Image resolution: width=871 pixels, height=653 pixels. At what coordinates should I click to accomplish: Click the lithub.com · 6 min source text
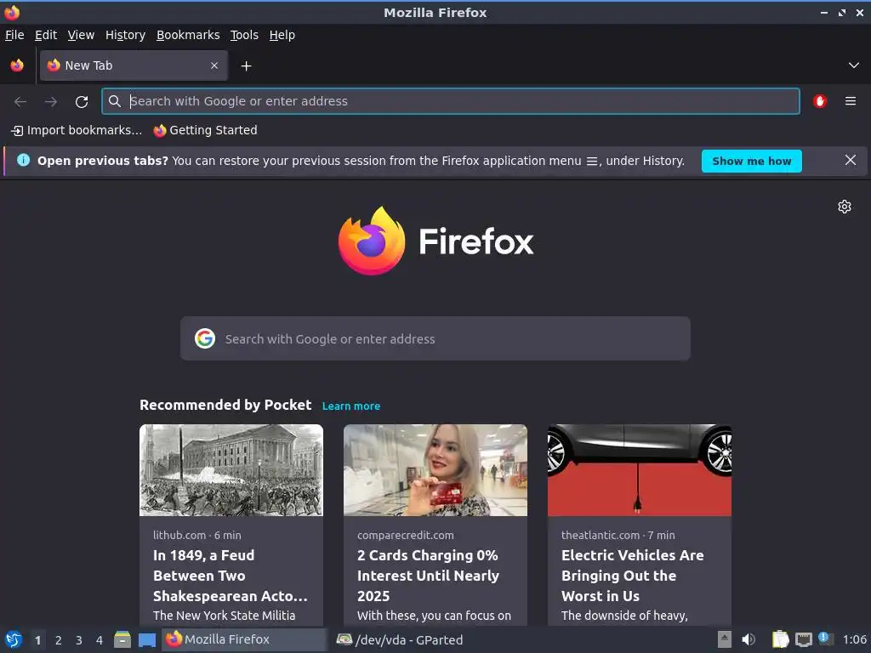[x=197, y=536]
